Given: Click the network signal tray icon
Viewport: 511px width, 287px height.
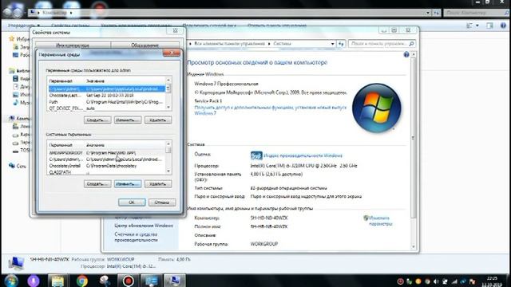Looking at the screenshot, I should 454,281.
